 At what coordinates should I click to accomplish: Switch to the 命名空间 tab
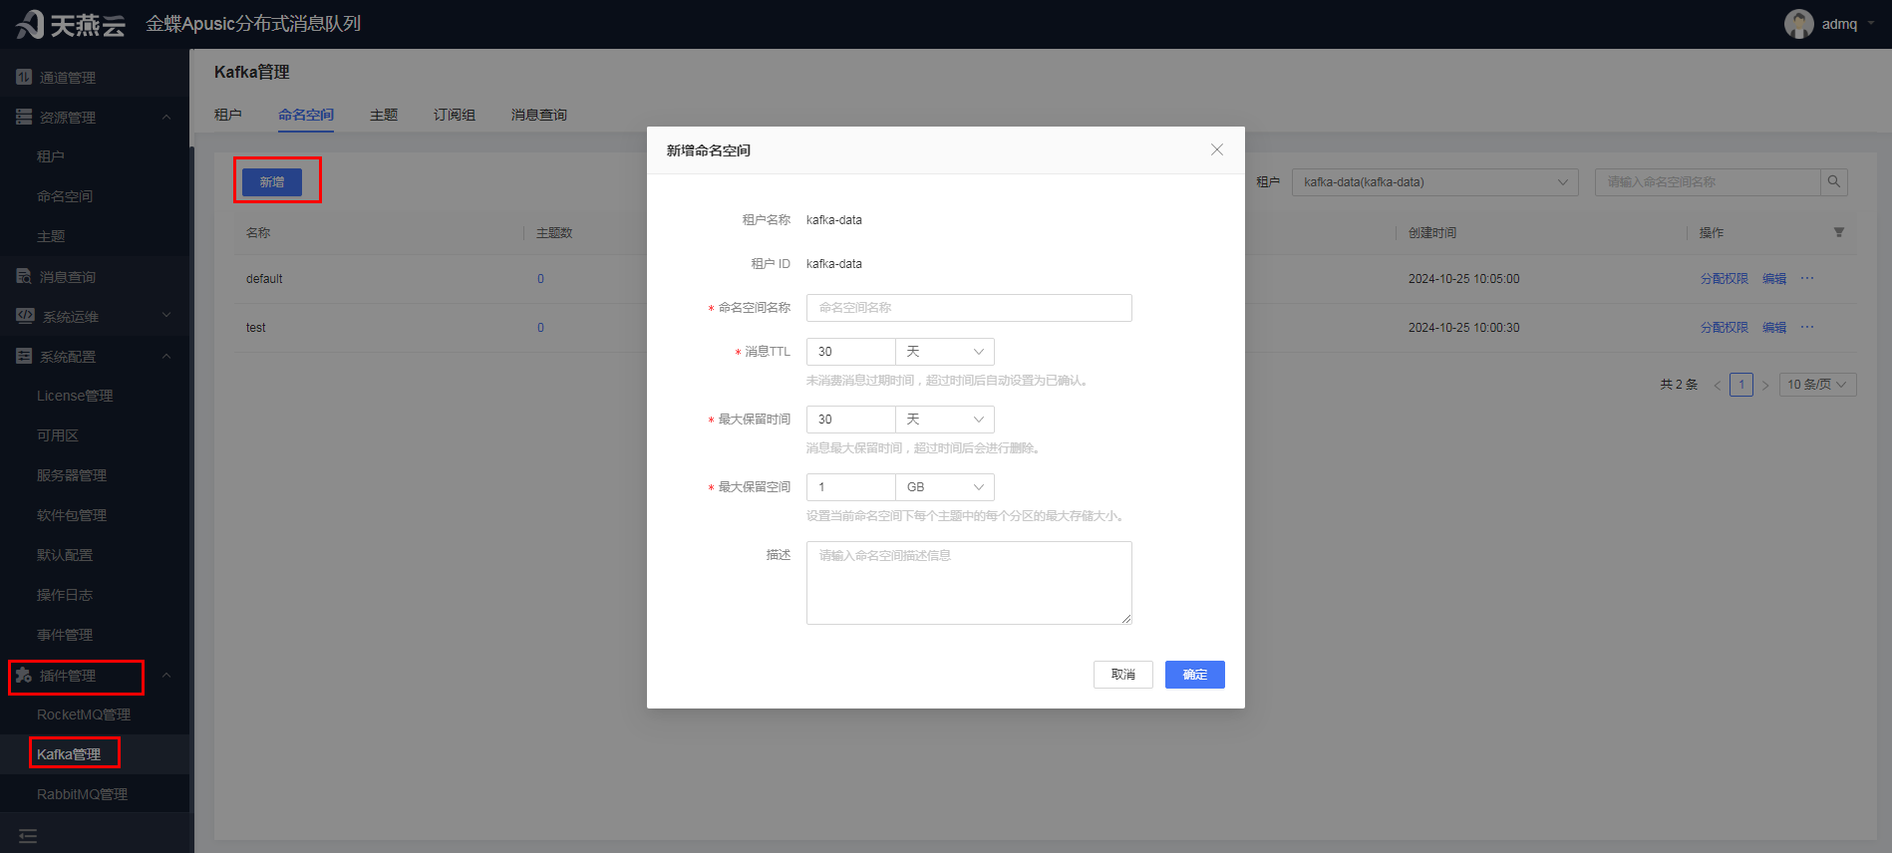click(x=306, y=115)
